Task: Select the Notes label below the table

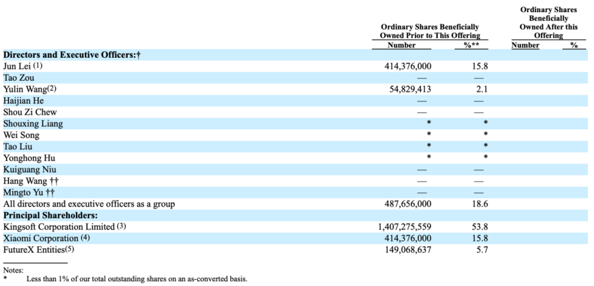Action: 13,270
